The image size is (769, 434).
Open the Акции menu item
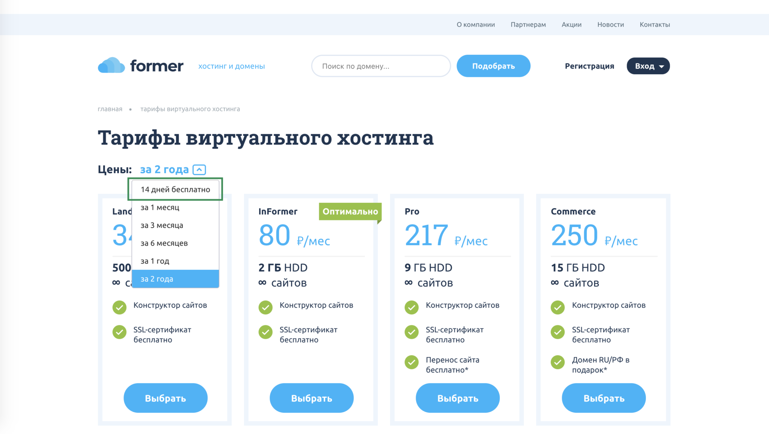pyautogui.click(x=571, y=24)
